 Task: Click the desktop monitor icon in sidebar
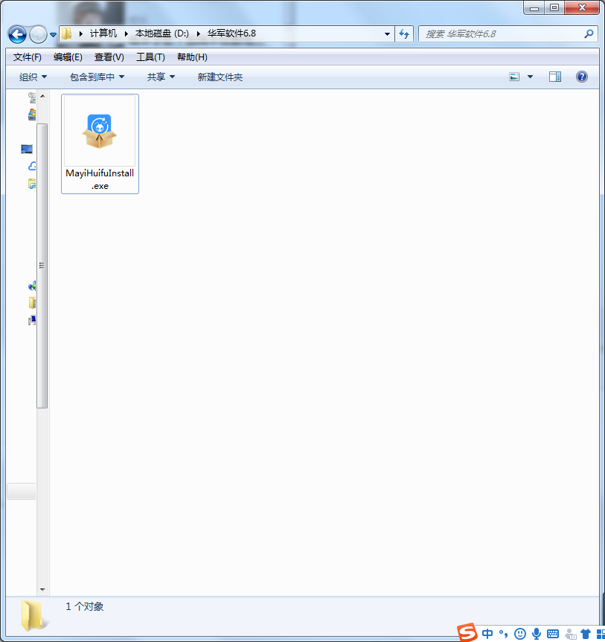(x=27, y=149)
